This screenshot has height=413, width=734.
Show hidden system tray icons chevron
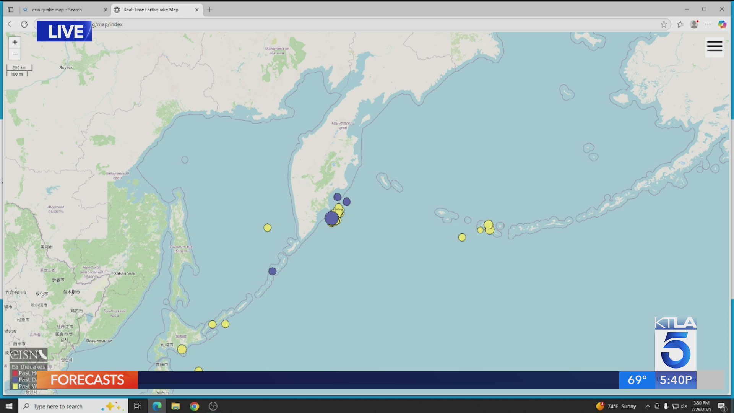(648, 406)
